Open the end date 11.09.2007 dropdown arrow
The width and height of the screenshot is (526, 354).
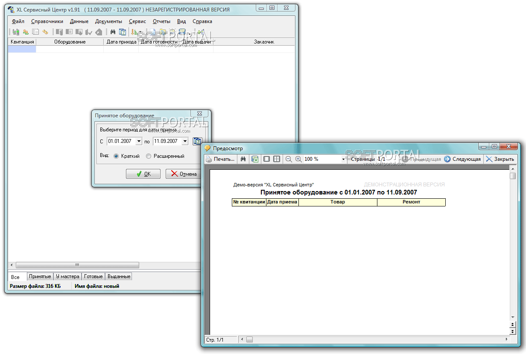[x=185, y=141]
